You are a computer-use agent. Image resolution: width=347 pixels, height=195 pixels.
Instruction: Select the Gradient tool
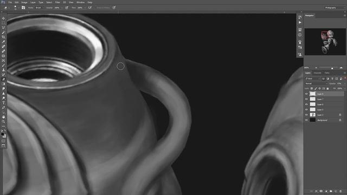pyautogui.click(x=3, y=84)
